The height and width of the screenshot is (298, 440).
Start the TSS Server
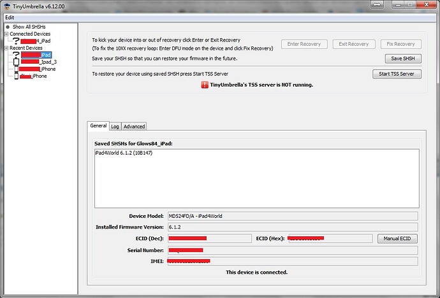[x=397, y=74]
